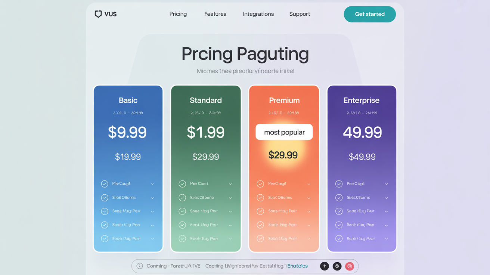Select Integrations from the top navigation
The image size is (490, 275).
[258, 14]
